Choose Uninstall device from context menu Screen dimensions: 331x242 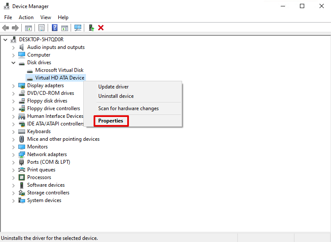[116, 96]
